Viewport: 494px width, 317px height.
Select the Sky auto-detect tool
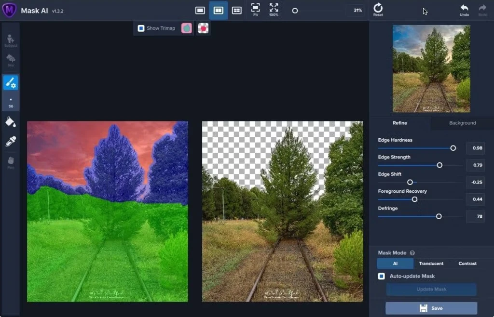[x=11, y=61]
